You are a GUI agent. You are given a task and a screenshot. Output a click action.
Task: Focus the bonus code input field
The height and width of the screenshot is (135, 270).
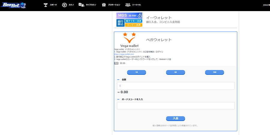click(176, 106)
